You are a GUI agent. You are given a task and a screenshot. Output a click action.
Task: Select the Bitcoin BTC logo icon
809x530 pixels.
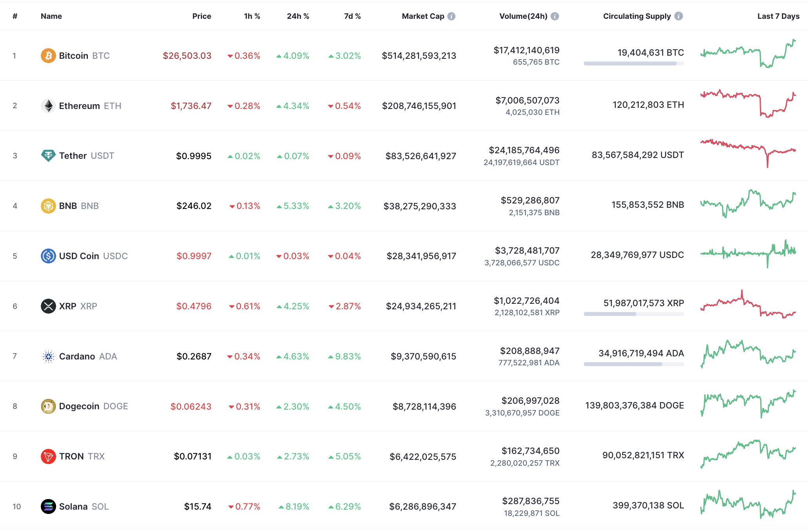coord(48,56)
